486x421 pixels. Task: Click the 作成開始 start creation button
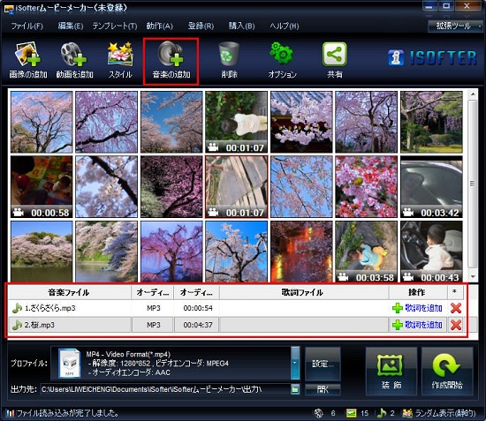pos(447,372)
